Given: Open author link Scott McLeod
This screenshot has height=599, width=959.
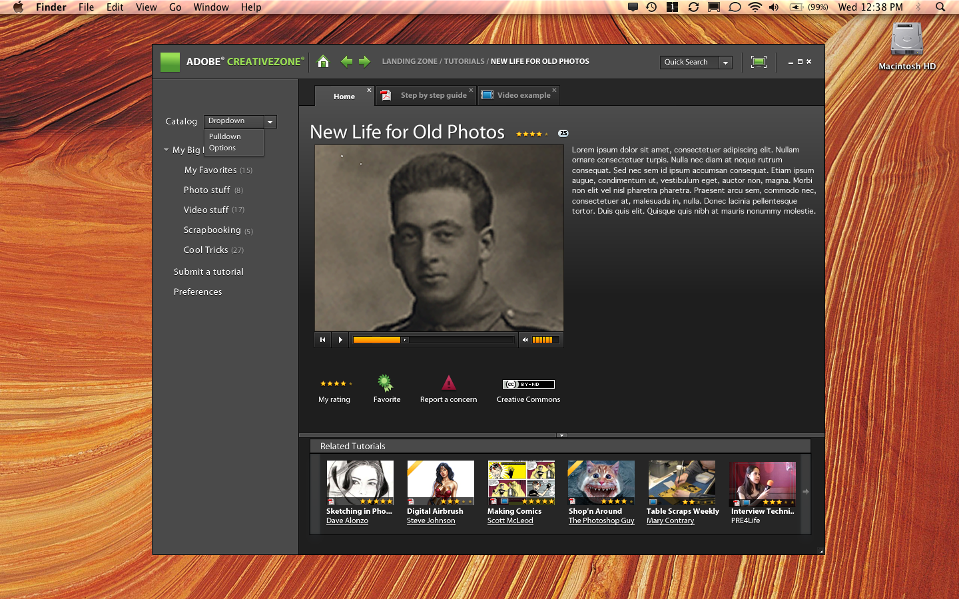Looking at the screenshot, I should tap(510, 521).
